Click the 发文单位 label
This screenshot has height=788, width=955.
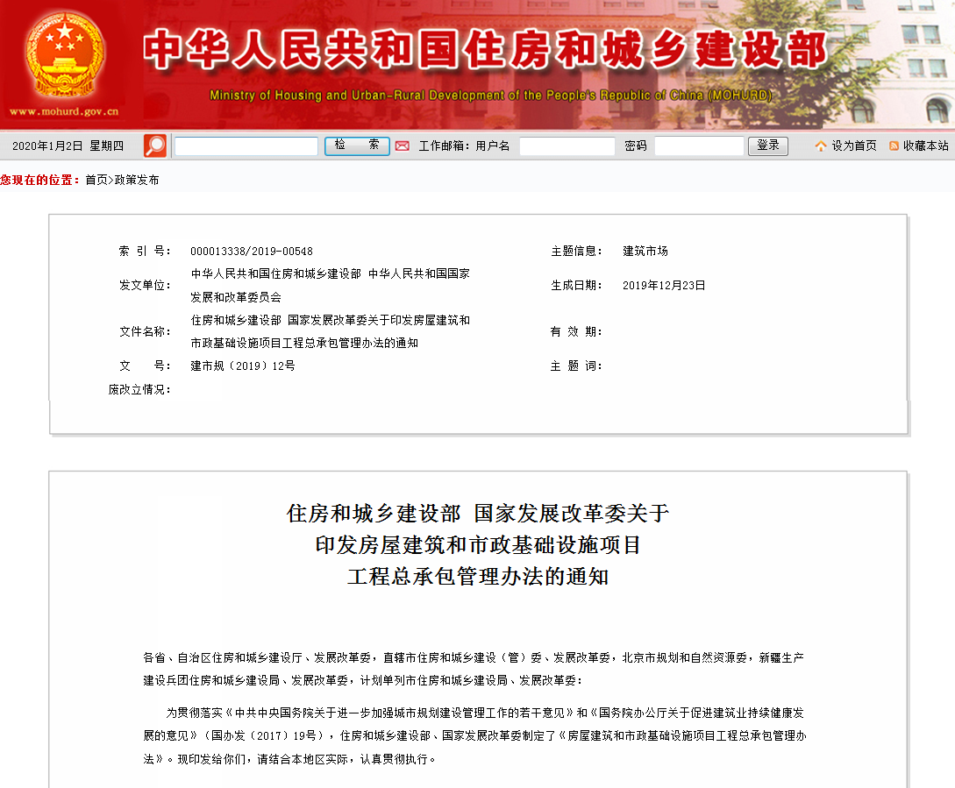(x=145, y=285)
